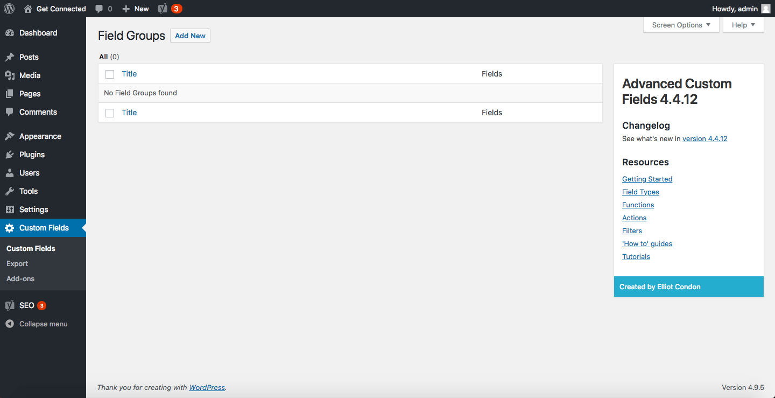Viewport: 775px width, 398px height.
Task: Click the Collapse menu arrow icon
Action: pos(10,324)
